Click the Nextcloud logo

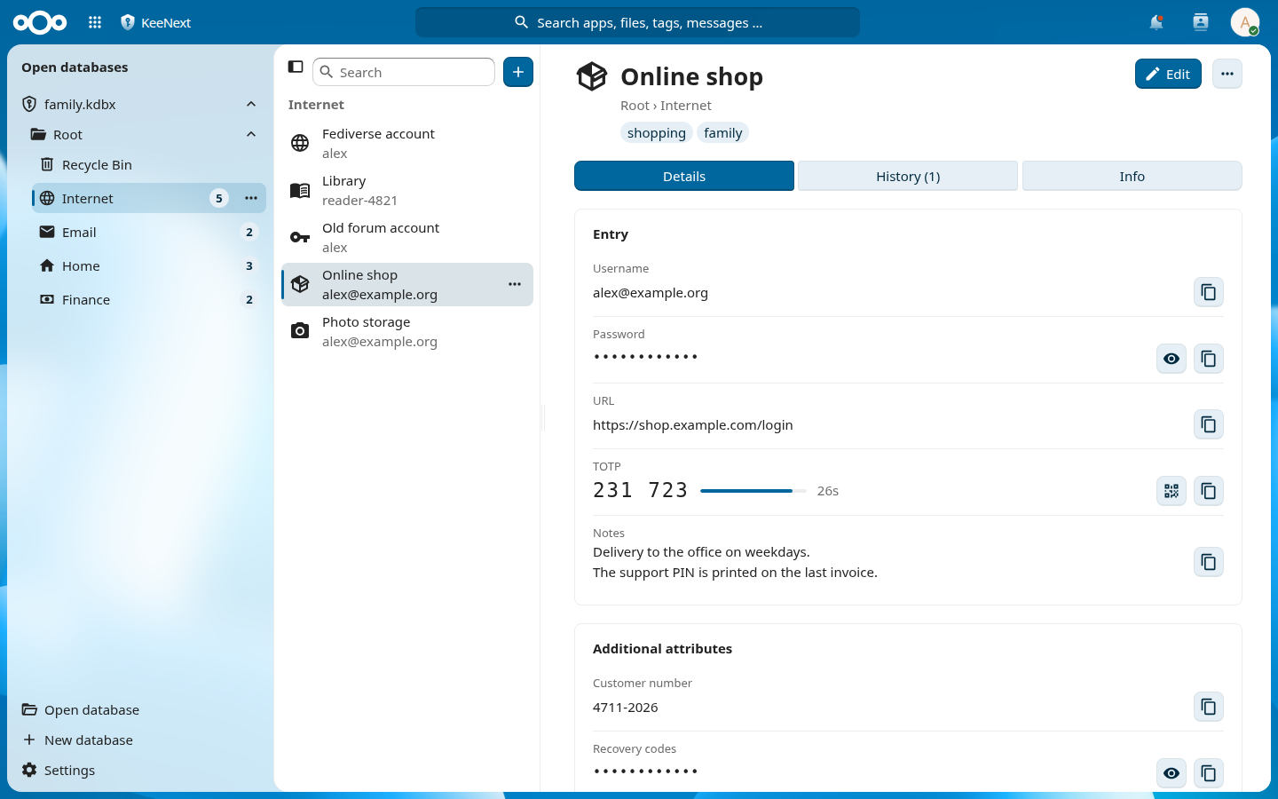pos(40,22)
